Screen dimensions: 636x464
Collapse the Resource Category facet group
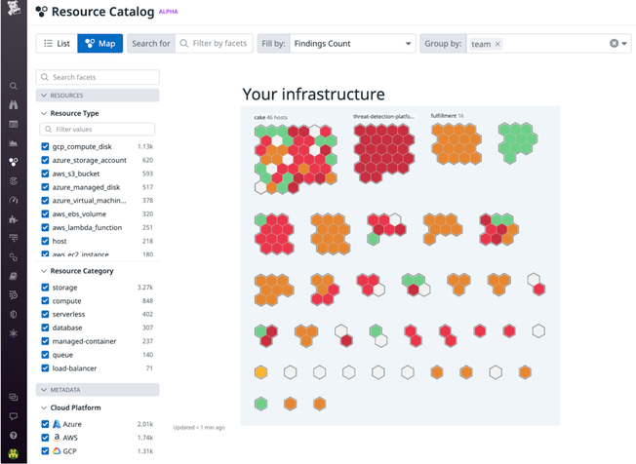(x=43, y=271)
